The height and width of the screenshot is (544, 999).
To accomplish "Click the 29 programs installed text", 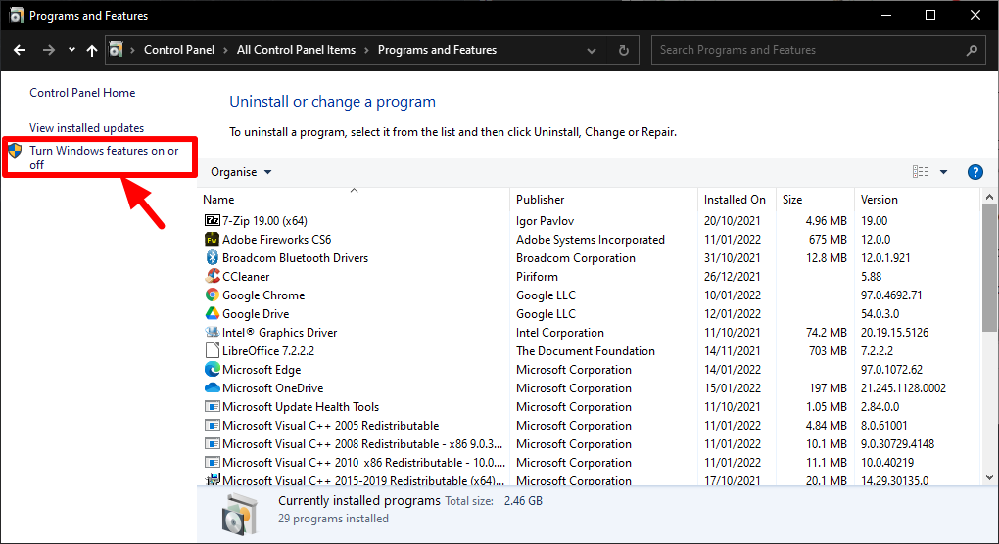I will tap(333, 519).
